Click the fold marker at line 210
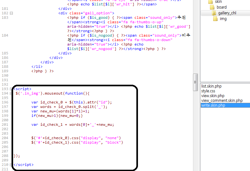Image resolution: width=250 pixels, height=171 pixels. tap(12, 165)
